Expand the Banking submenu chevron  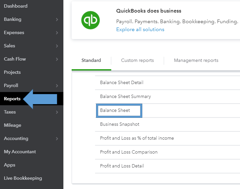click(x=57, y=20)
